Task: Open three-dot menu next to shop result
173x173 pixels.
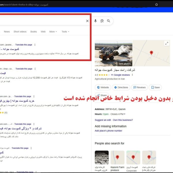Action: click(35, 69)
